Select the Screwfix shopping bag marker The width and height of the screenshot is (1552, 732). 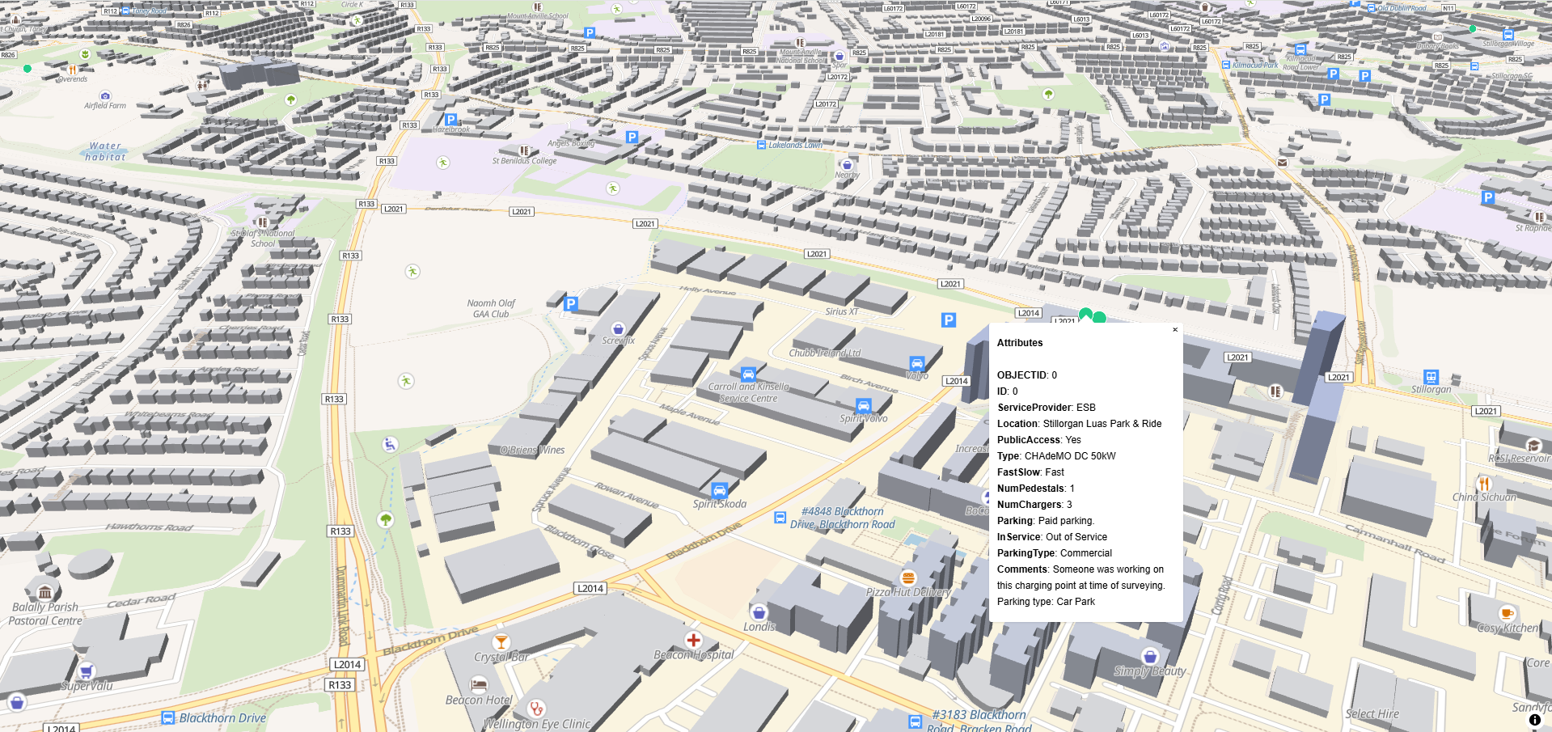pos(617,328)
